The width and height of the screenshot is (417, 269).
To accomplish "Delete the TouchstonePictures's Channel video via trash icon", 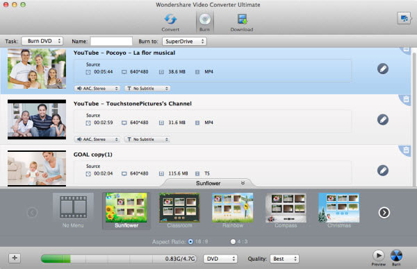I will point(406,99).
